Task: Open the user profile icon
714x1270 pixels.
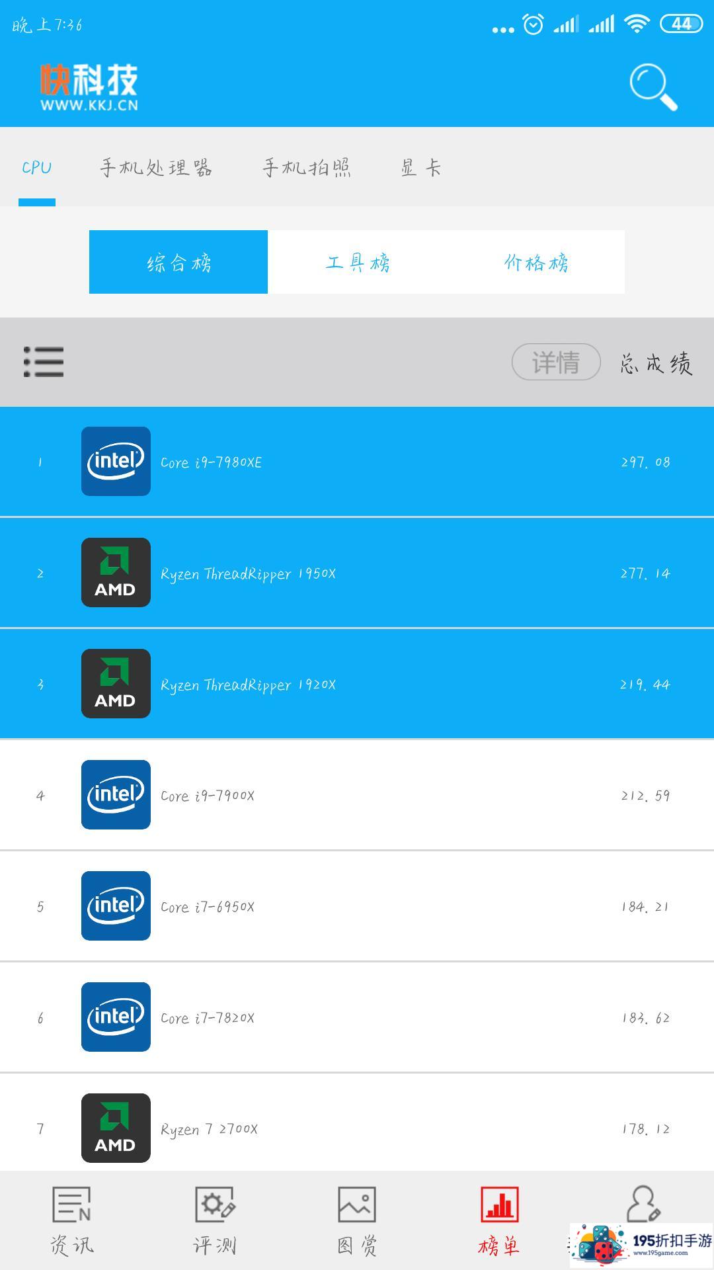Action: point(643,1203)
